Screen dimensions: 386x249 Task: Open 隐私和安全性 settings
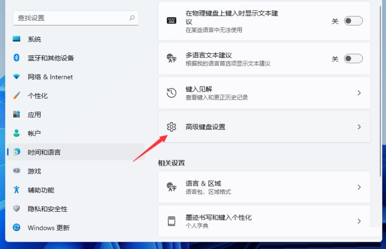[x=76, y=208]
